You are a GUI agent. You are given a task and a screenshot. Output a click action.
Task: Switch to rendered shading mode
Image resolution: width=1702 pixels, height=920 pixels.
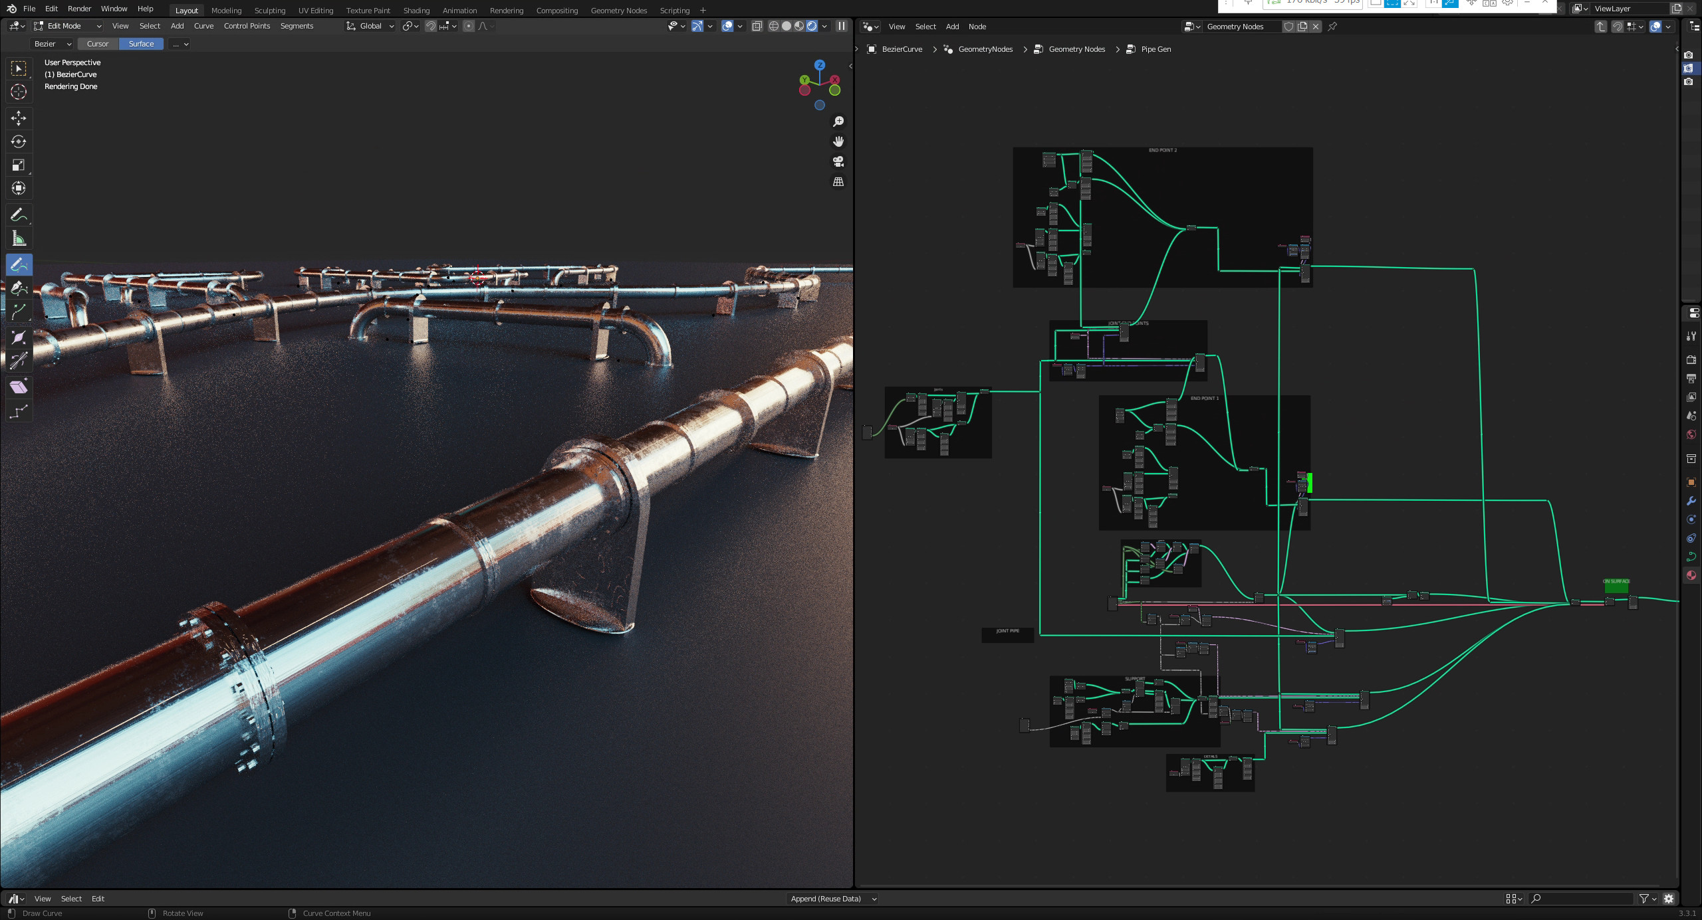812,26
